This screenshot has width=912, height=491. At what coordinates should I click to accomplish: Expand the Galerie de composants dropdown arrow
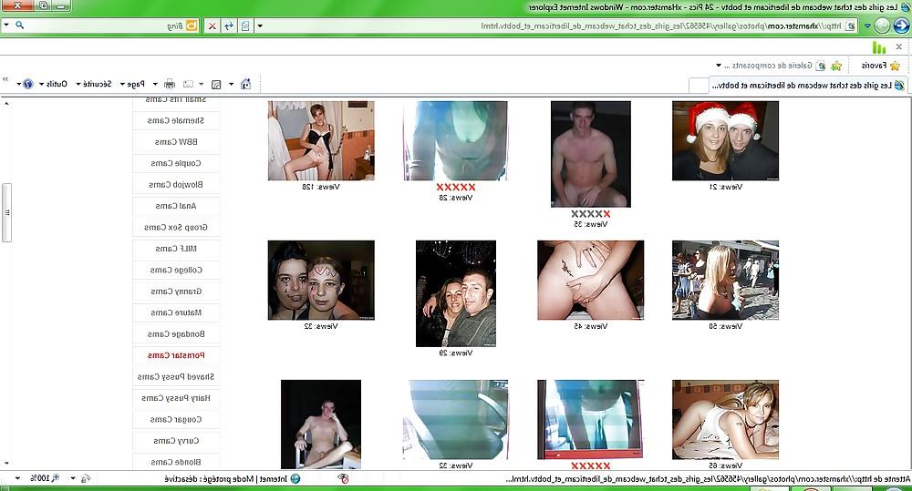719,65
